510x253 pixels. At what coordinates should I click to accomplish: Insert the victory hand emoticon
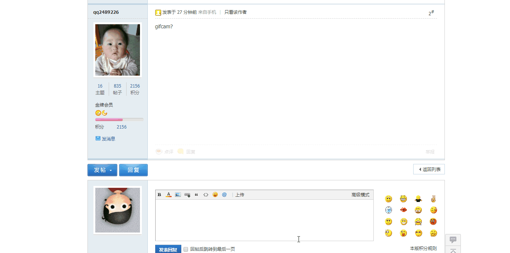click(433, 199)
